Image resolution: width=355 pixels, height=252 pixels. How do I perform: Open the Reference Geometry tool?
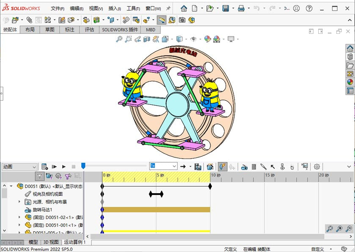[x=111, y=20]
